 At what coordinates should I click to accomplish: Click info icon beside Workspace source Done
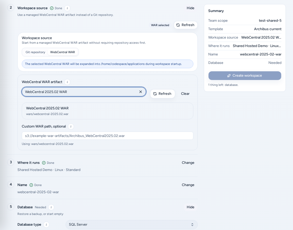tap(67, 8)
